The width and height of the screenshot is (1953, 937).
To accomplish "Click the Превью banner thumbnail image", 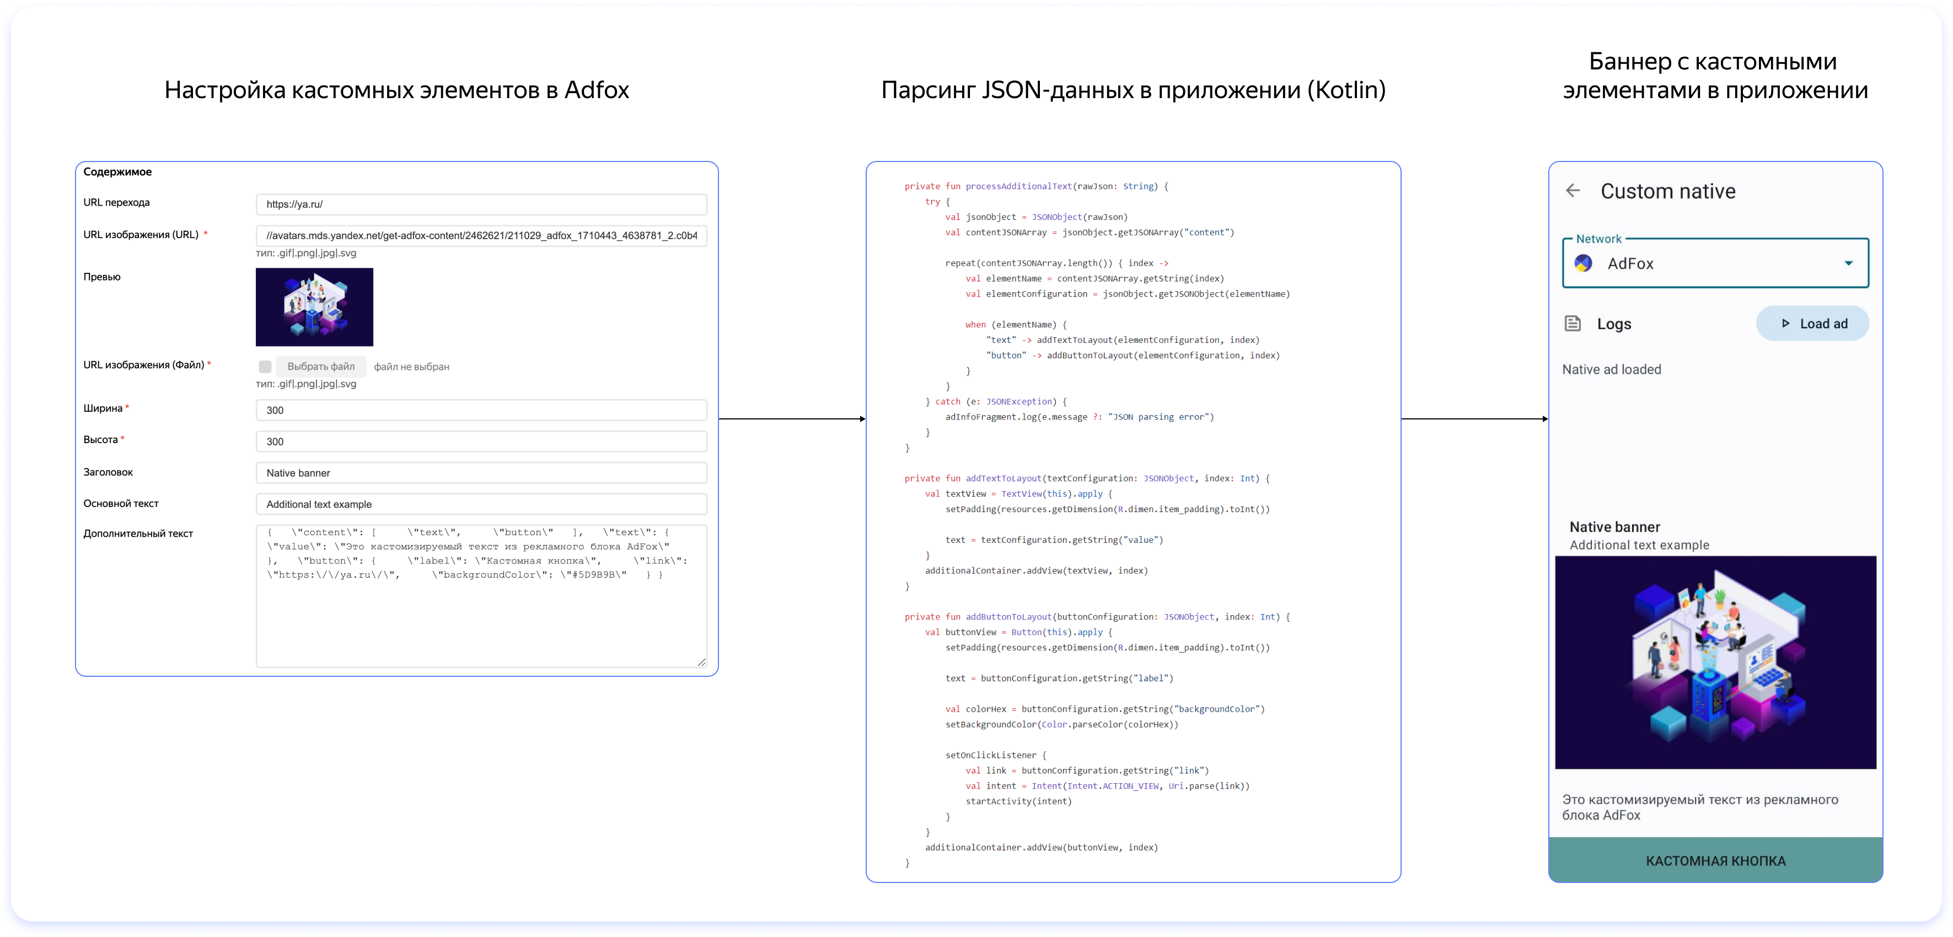I will point(314,307).
